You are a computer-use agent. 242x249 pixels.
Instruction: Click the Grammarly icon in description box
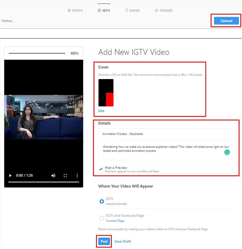tap(227, 152)
